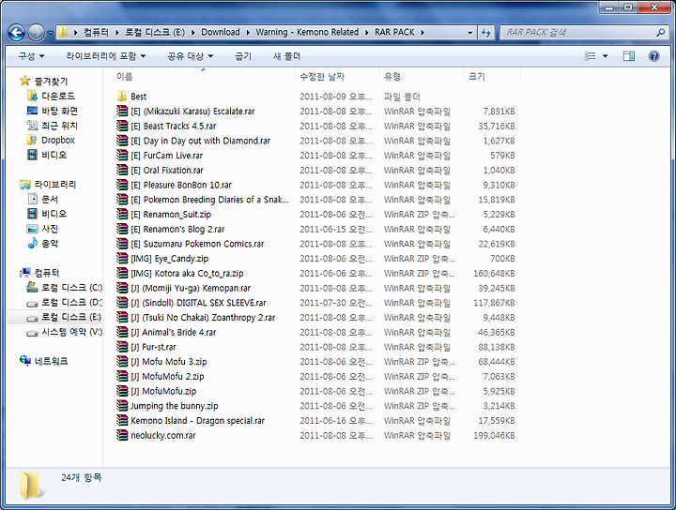Click icon of [IMG] Eye_Candy.zip
The width and height of the screenshot is (676, 510).
[x=122, y=258]
